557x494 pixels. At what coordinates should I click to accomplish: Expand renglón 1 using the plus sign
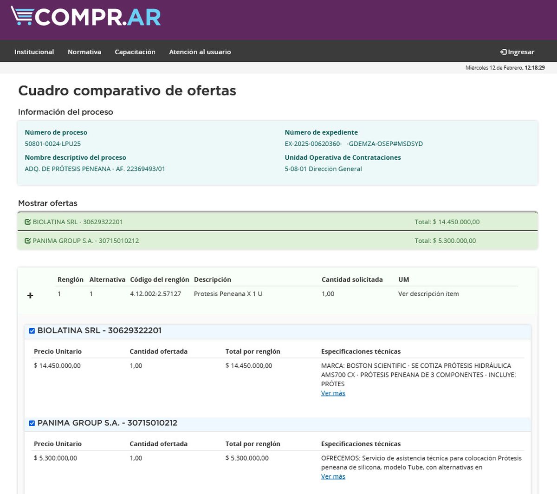coord(30,295)
